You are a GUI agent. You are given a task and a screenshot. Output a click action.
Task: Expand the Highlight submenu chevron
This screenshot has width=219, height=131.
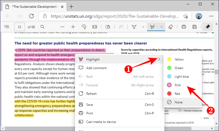(159, 60)
